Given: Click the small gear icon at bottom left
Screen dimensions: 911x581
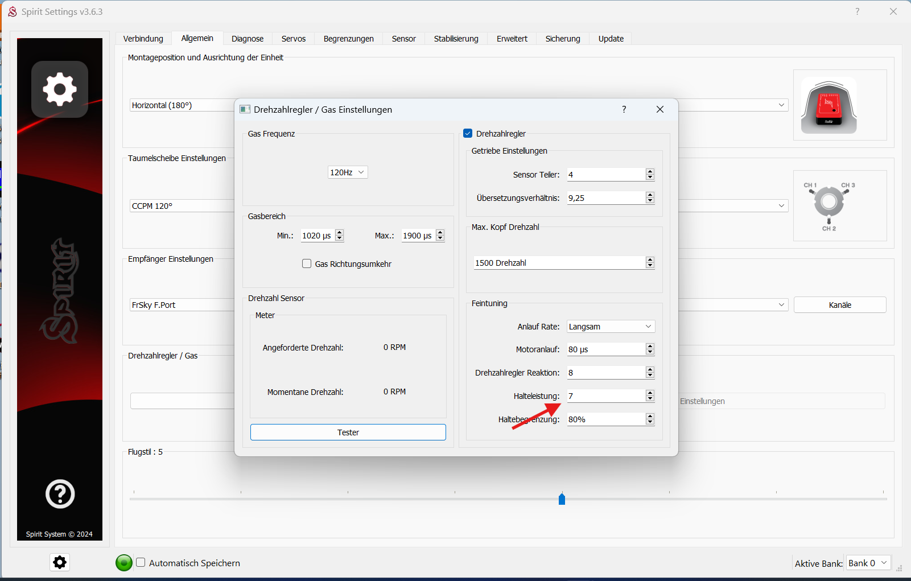Looking at the screenshot, I should pyautogui.click(x=60, y=562).
